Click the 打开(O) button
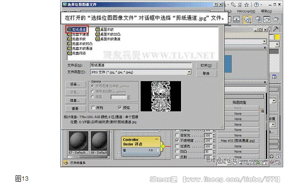 [x=206, y=66]
